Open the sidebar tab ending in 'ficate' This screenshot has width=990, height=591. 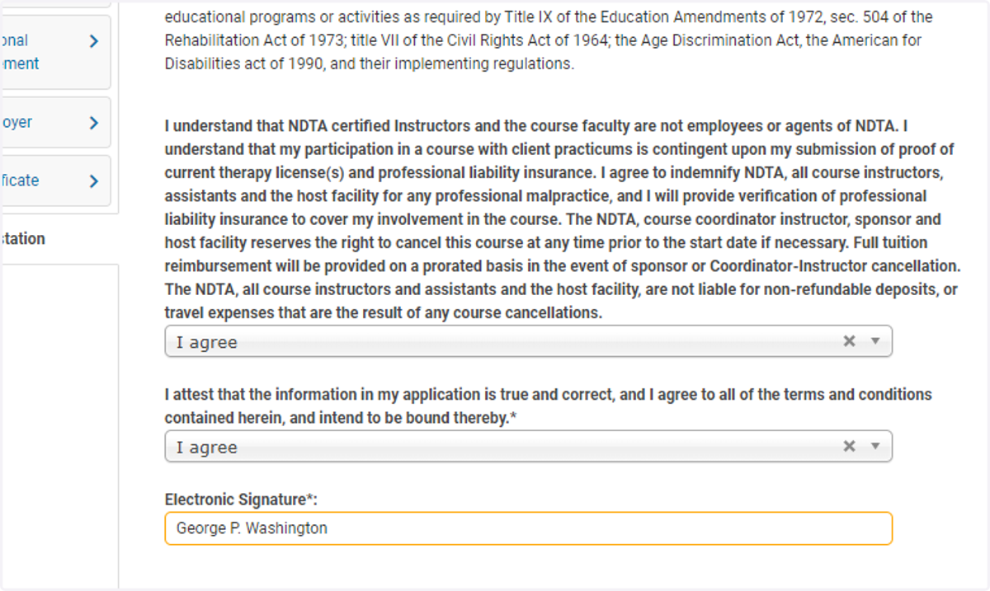pyautogui.click(x=55, y=181)
